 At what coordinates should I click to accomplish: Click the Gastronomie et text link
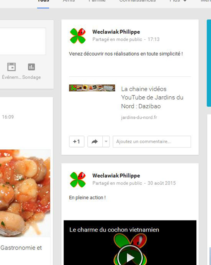[21, 248]
